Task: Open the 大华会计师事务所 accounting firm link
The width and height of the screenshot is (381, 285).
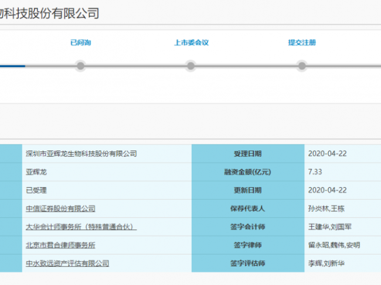Action: point(81,227)
